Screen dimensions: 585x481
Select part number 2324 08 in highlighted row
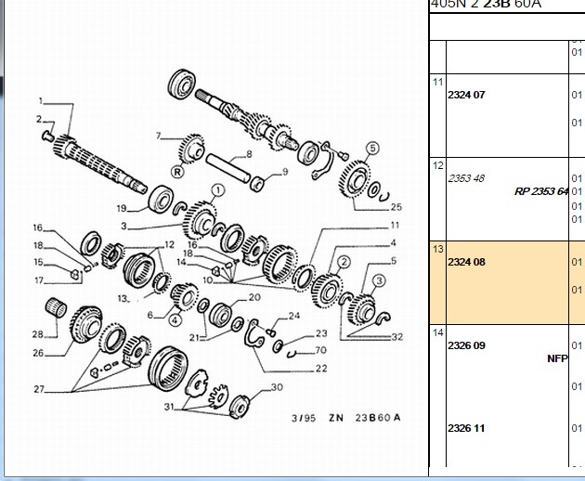click(x=466, y=262)
